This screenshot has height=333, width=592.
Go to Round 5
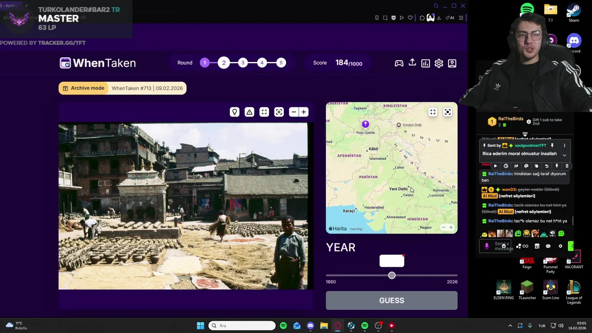[281, 63]
